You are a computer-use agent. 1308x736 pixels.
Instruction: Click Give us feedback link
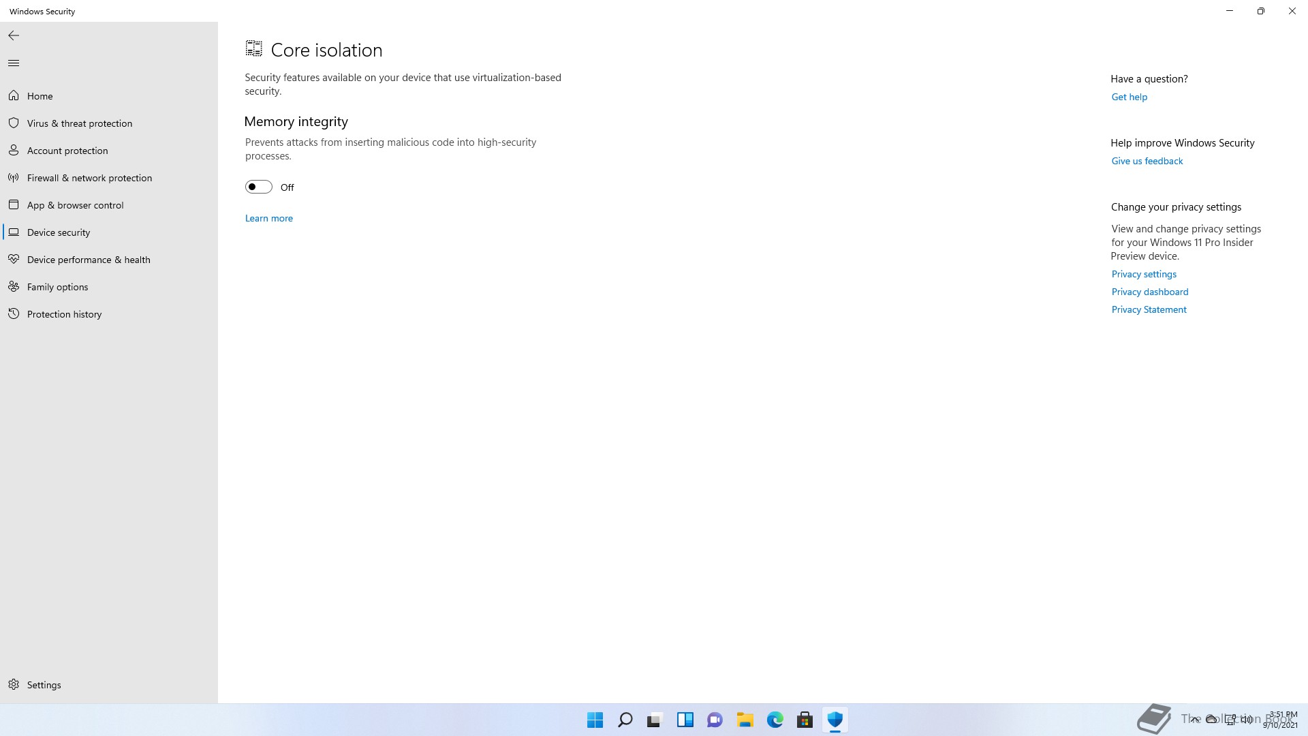coord(1147,161)
